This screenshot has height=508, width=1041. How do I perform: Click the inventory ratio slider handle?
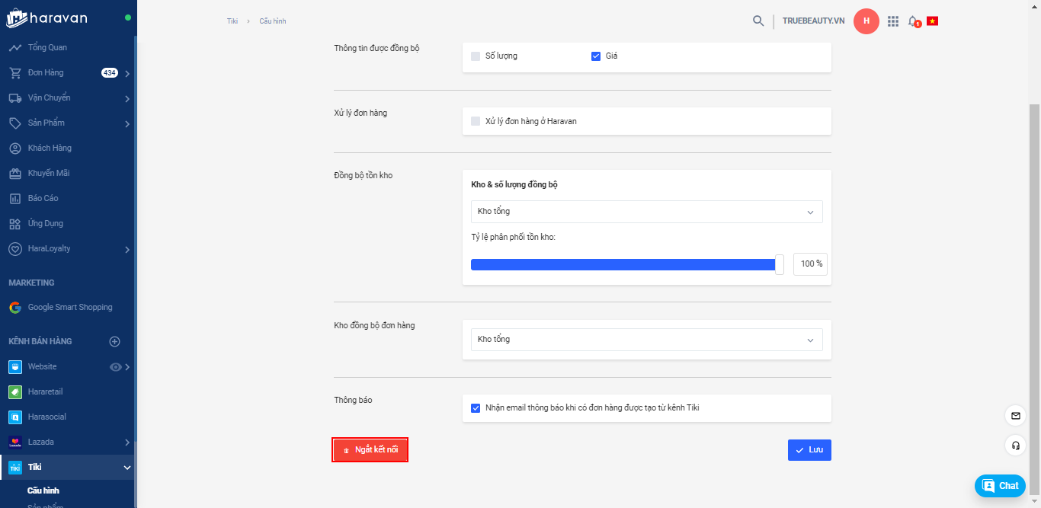click(779, 264)
